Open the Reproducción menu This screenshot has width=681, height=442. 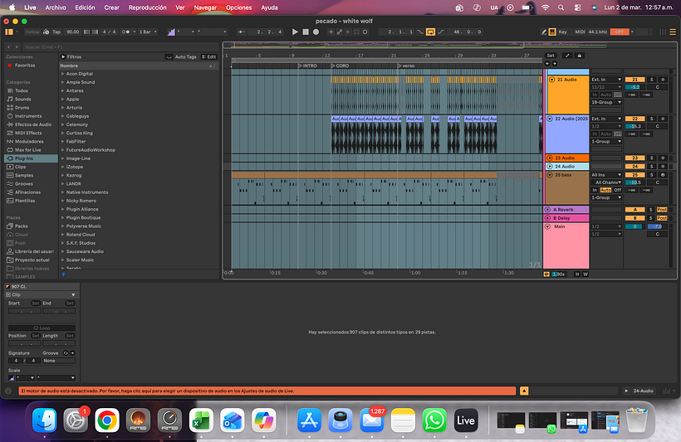[147, 7]
